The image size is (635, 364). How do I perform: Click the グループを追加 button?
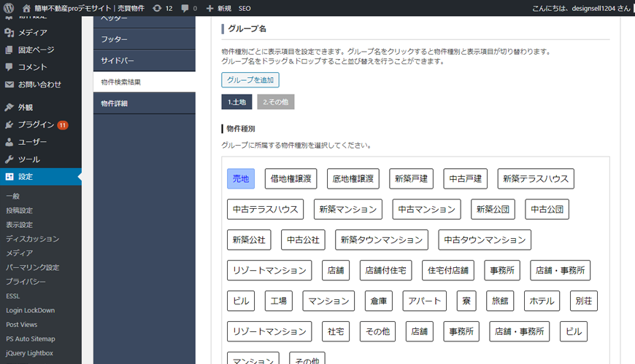pyautogui.click(x=250, y=80)
